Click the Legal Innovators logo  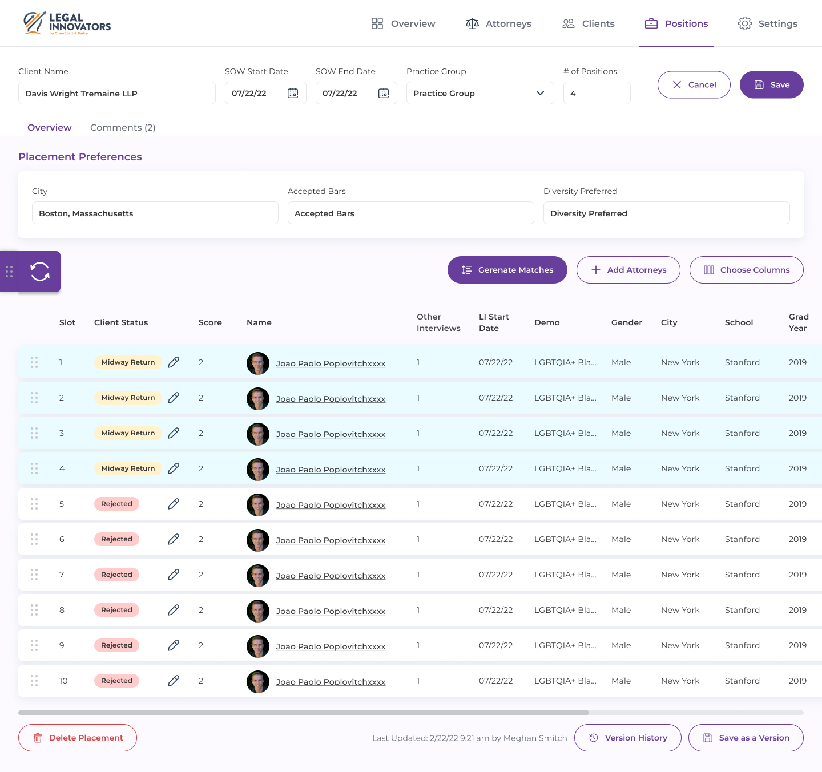click(66, 23)
